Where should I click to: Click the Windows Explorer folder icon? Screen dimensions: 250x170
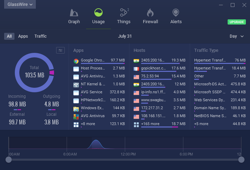[x=76, y=109]
